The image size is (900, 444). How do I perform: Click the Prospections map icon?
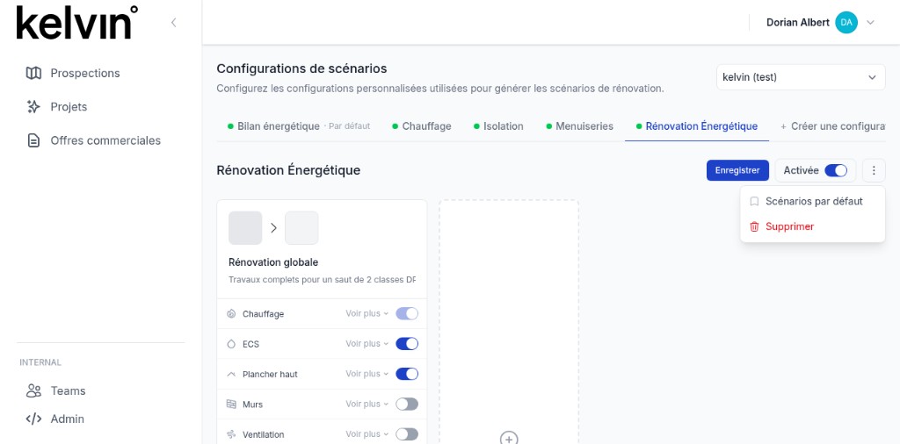(x=34, y=74)
